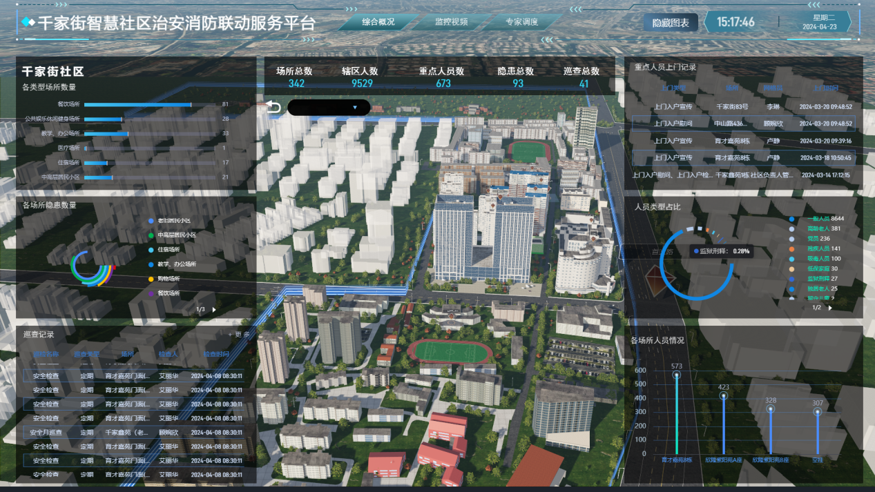Click the 423 data point marker
The height and width of the screenshot is (492, 875).
point(723,396)
